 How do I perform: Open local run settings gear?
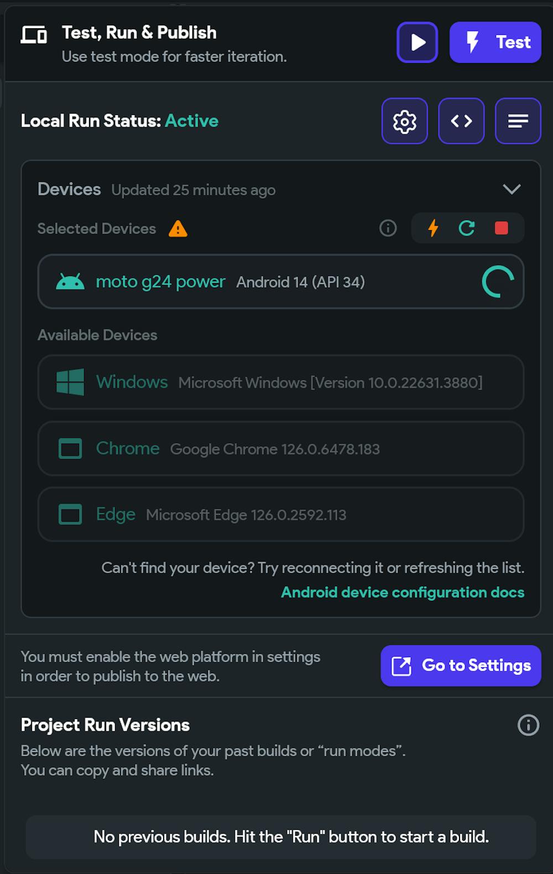tap(405, 121)
